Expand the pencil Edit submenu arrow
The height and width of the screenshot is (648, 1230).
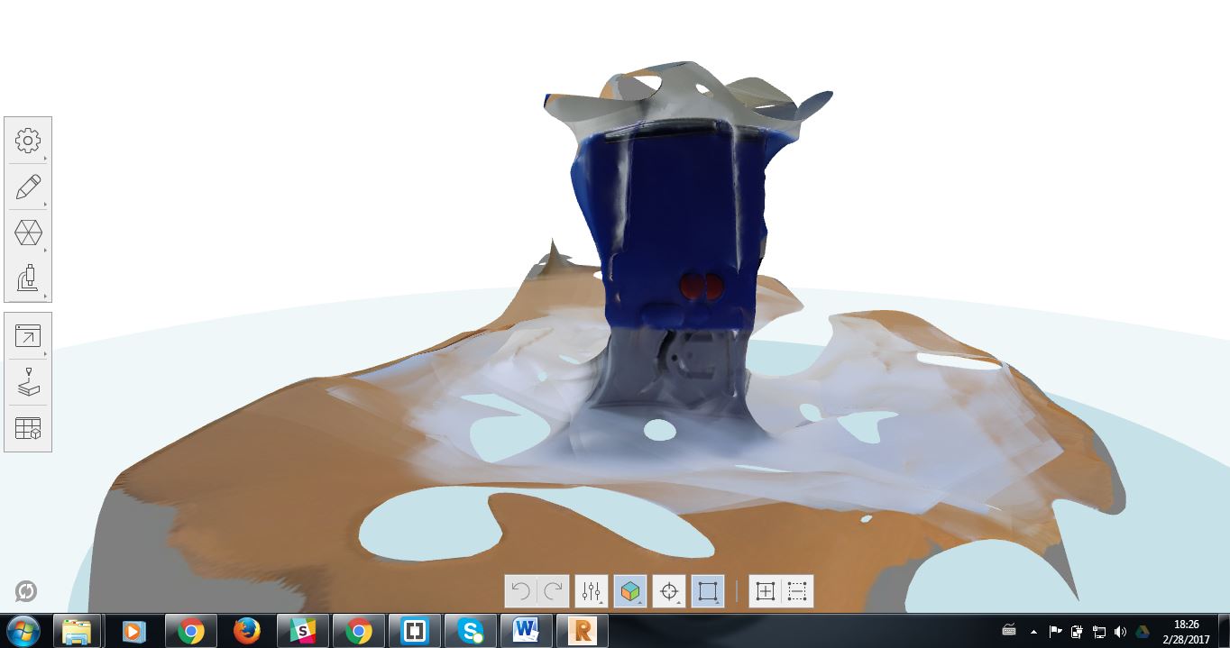45,204
